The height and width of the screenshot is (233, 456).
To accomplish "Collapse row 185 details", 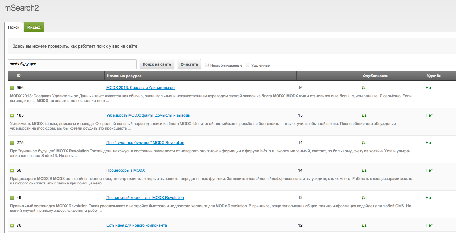I will [12, 115].
